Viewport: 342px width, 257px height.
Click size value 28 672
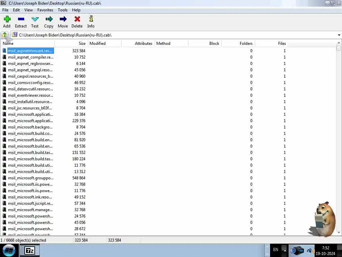tap(80, 229)
